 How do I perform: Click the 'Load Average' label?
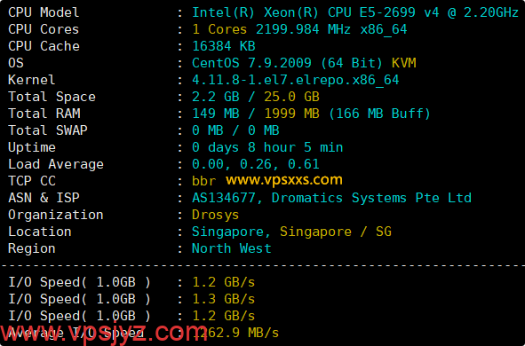(56, 164)
